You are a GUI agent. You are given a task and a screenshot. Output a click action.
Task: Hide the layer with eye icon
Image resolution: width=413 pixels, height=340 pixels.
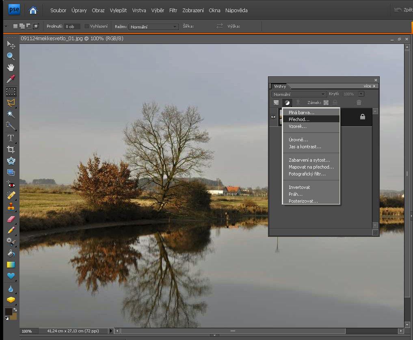[274, 117]
